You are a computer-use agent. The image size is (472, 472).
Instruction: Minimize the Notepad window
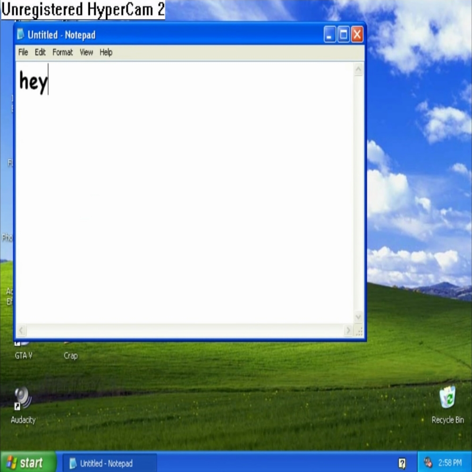329,34
